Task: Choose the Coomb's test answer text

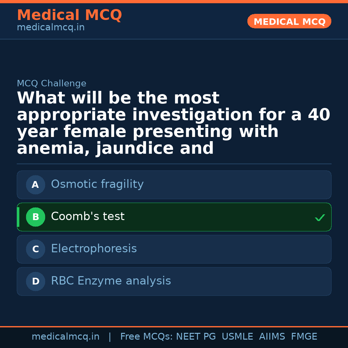Action: tap(88, 217)
